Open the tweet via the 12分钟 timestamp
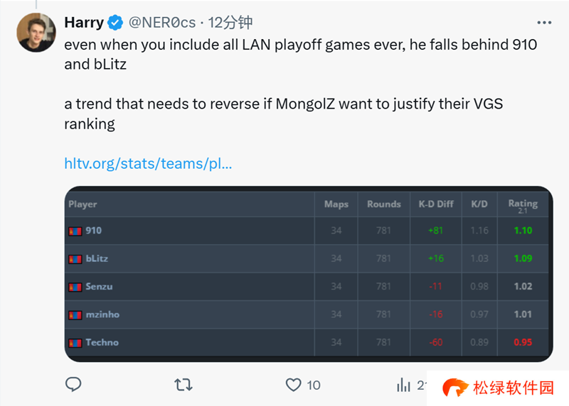This screenshot has width=569, height=406. pos(230,23)
